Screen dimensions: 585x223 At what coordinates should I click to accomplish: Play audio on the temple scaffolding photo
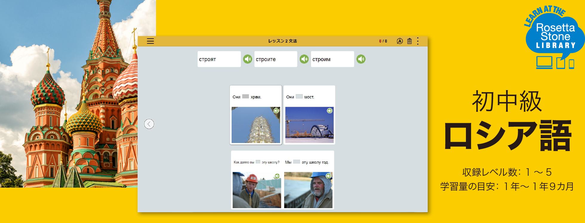(x=276, y=111)
